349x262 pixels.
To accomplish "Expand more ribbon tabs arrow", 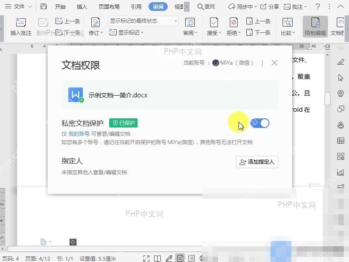I will (187, 7).
